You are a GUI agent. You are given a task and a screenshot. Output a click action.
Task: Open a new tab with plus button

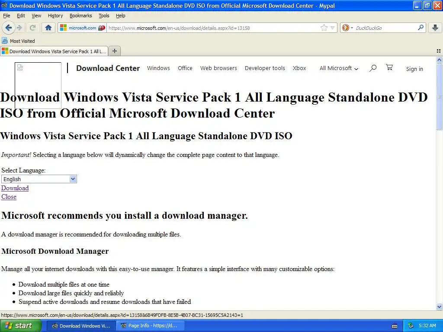[114, 51]
